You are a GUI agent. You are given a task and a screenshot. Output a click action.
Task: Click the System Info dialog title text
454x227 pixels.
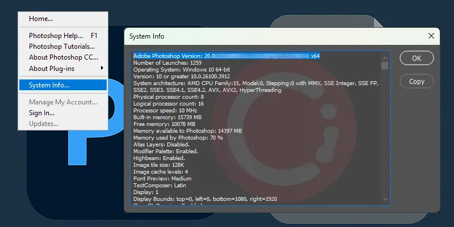click(x=146, y=36)
